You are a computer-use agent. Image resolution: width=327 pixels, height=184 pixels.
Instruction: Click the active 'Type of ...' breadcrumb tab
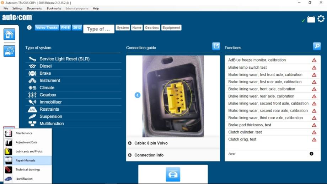point(99,29)
